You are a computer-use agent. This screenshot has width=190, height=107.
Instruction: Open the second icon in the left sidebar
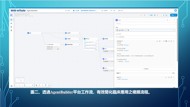pyautogui.click(x=11, y=23)
